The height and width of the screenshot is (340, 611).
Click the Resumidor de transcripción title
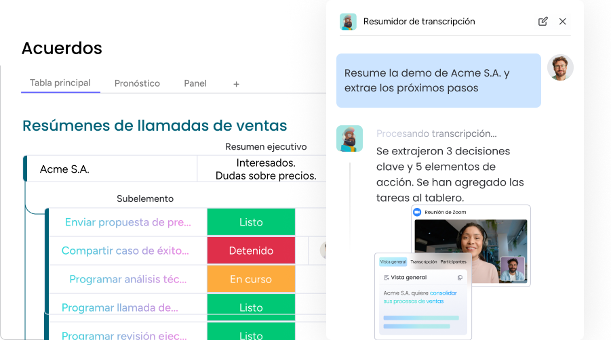coord(419,22)
